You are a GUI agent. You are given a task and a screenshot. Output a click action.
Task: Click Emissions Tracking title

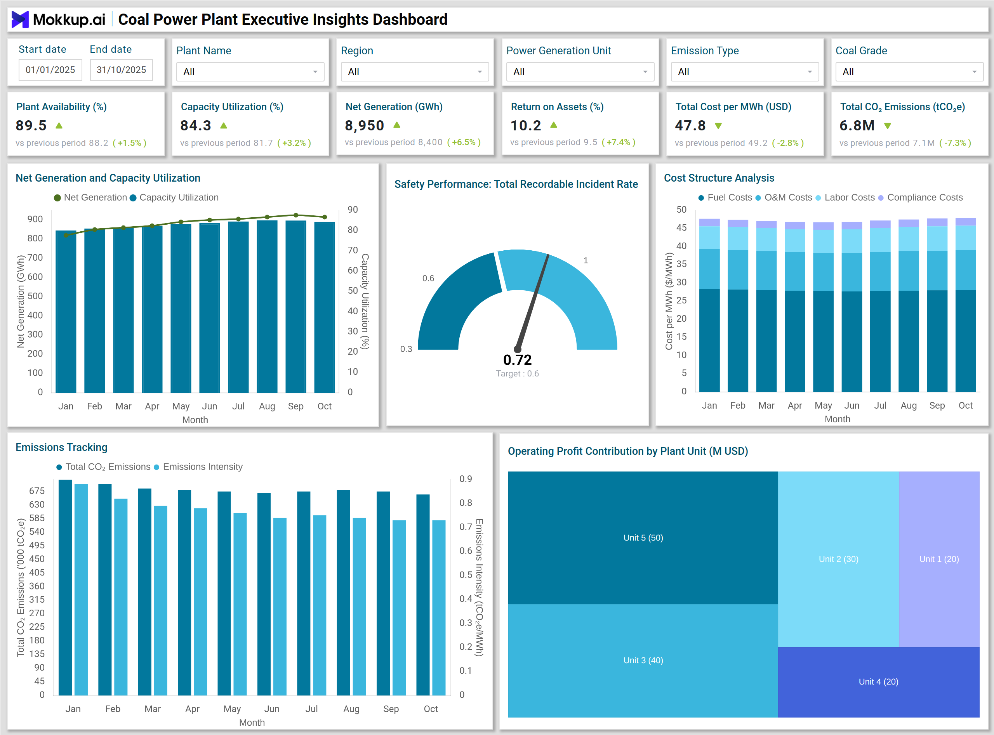point(61,447)
